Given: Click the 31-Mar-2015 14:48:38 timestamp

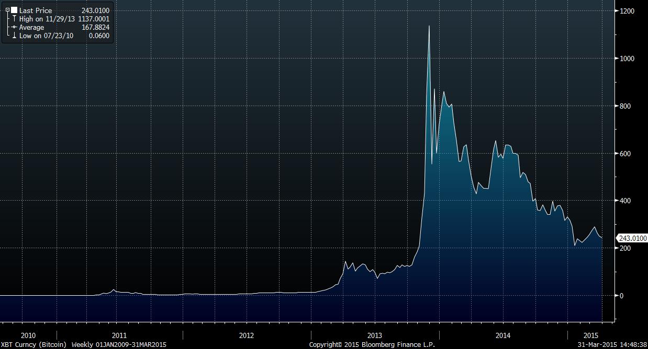Looking at the screenshot, I should click(x=612, y=345).
